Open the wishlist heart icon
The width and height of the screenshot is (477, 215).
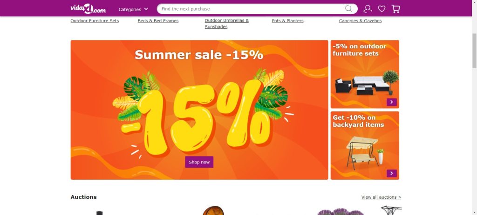point(382,9)
